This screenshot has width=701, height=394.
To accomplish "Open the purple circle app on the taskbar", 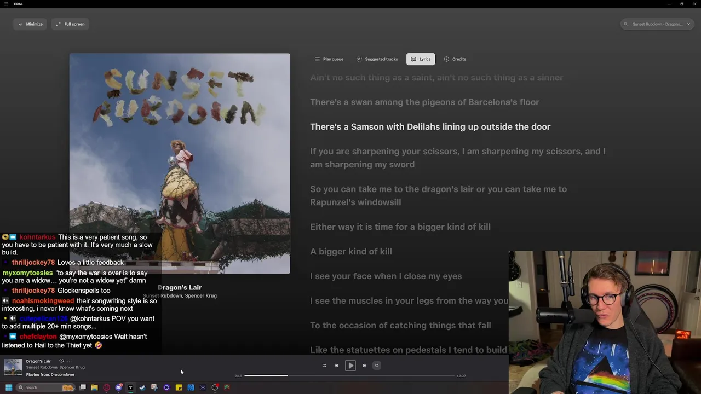I will tap(166, 387).
